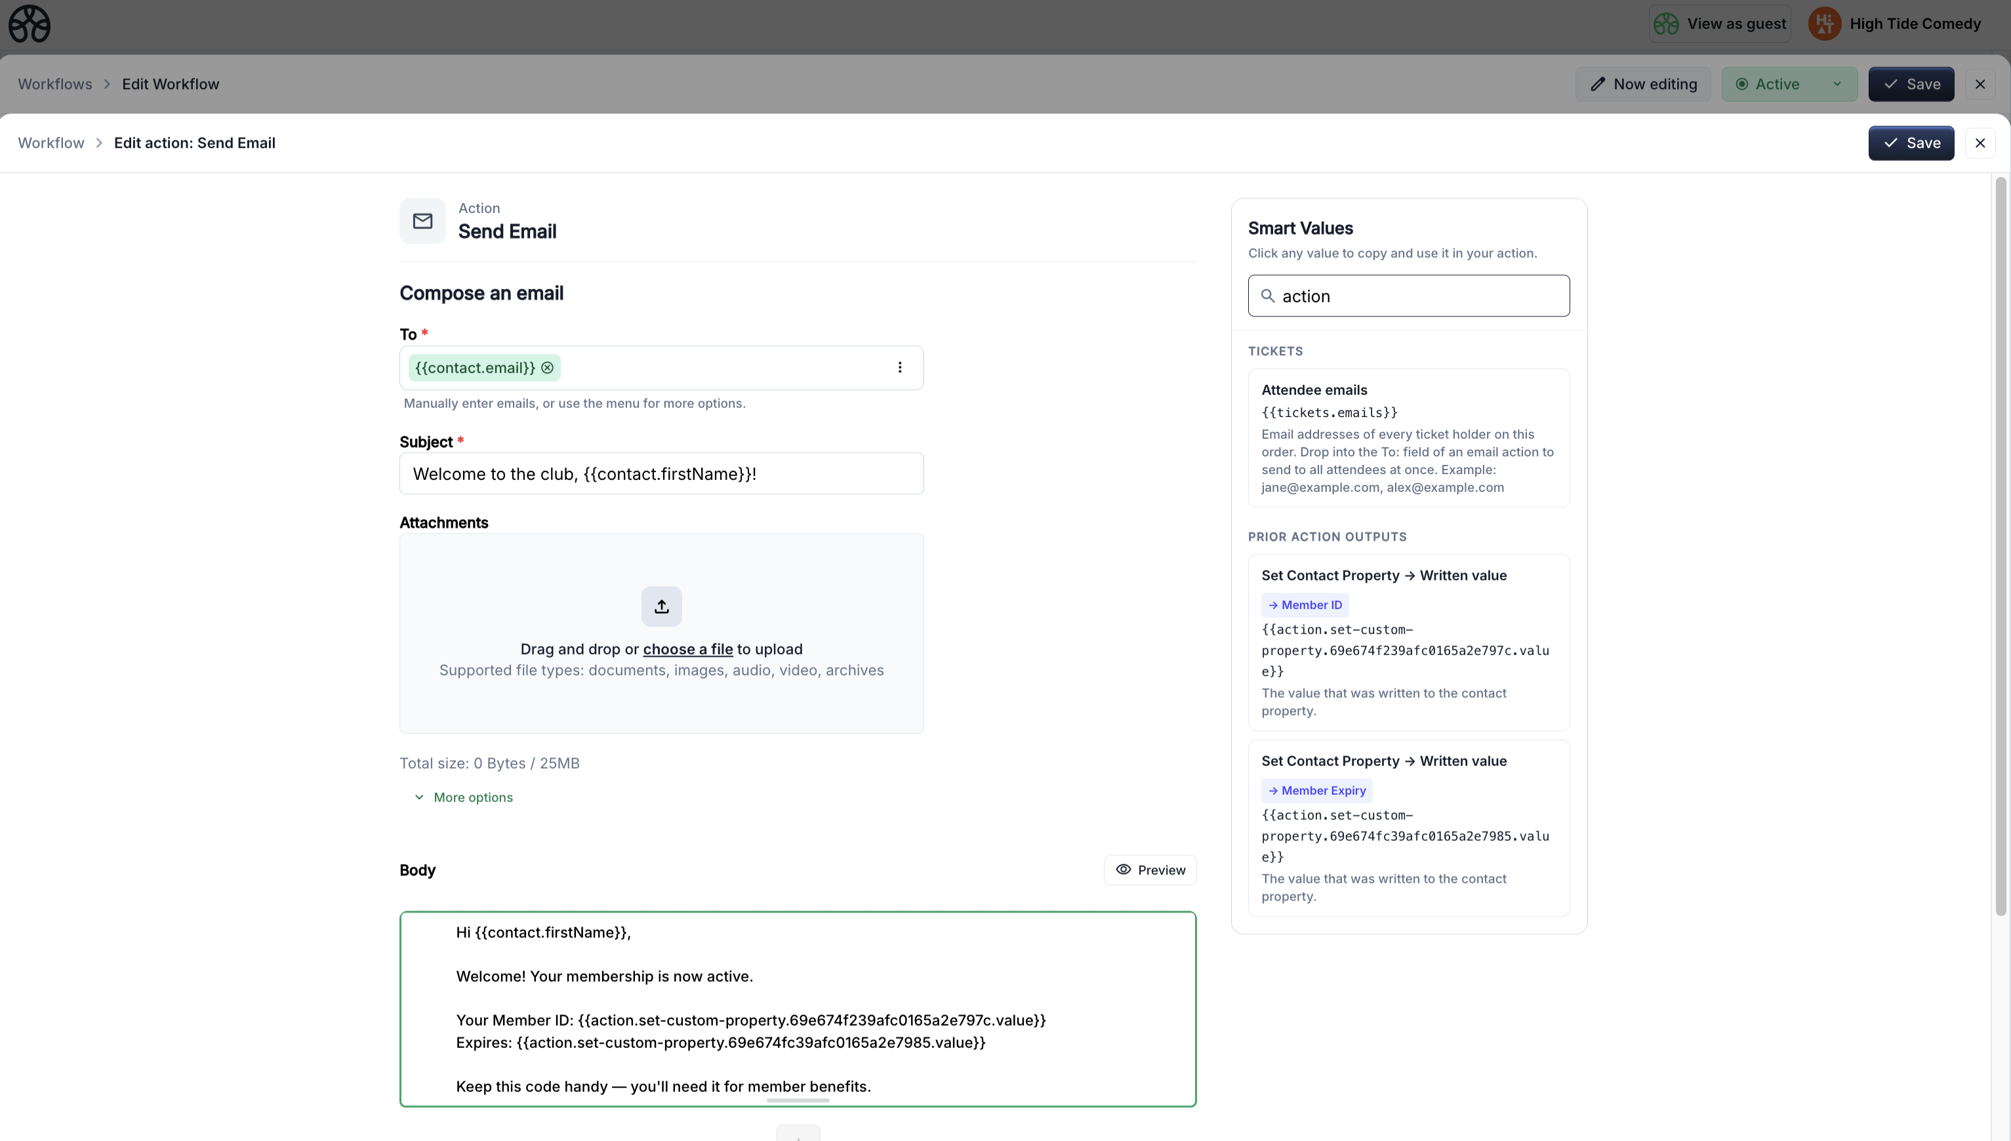Image resolution: width=2011 pixels, height=1141 pixels.
Task: Switch to View as guest mode
Action: [x=1720, y=24]
